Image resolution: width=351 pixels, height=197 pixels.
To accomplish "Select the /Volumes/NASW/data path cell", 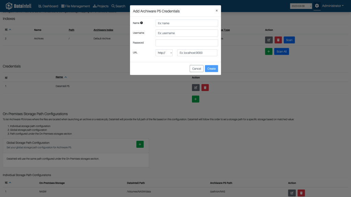I will click(139, 192).
